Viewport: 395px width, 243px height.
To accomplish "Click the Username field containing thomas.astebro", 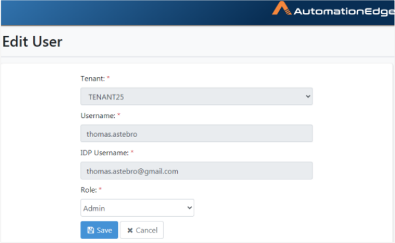I will tap(196, 134).
